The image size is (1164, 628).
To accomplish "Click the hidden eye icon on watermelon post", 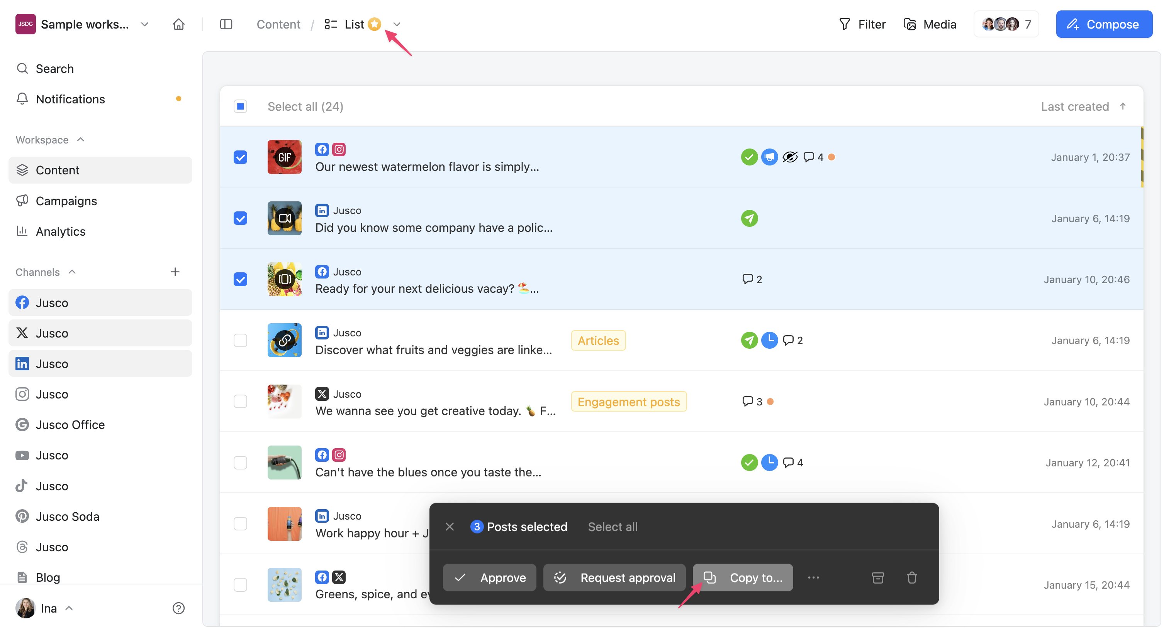I will click(789, 157).
